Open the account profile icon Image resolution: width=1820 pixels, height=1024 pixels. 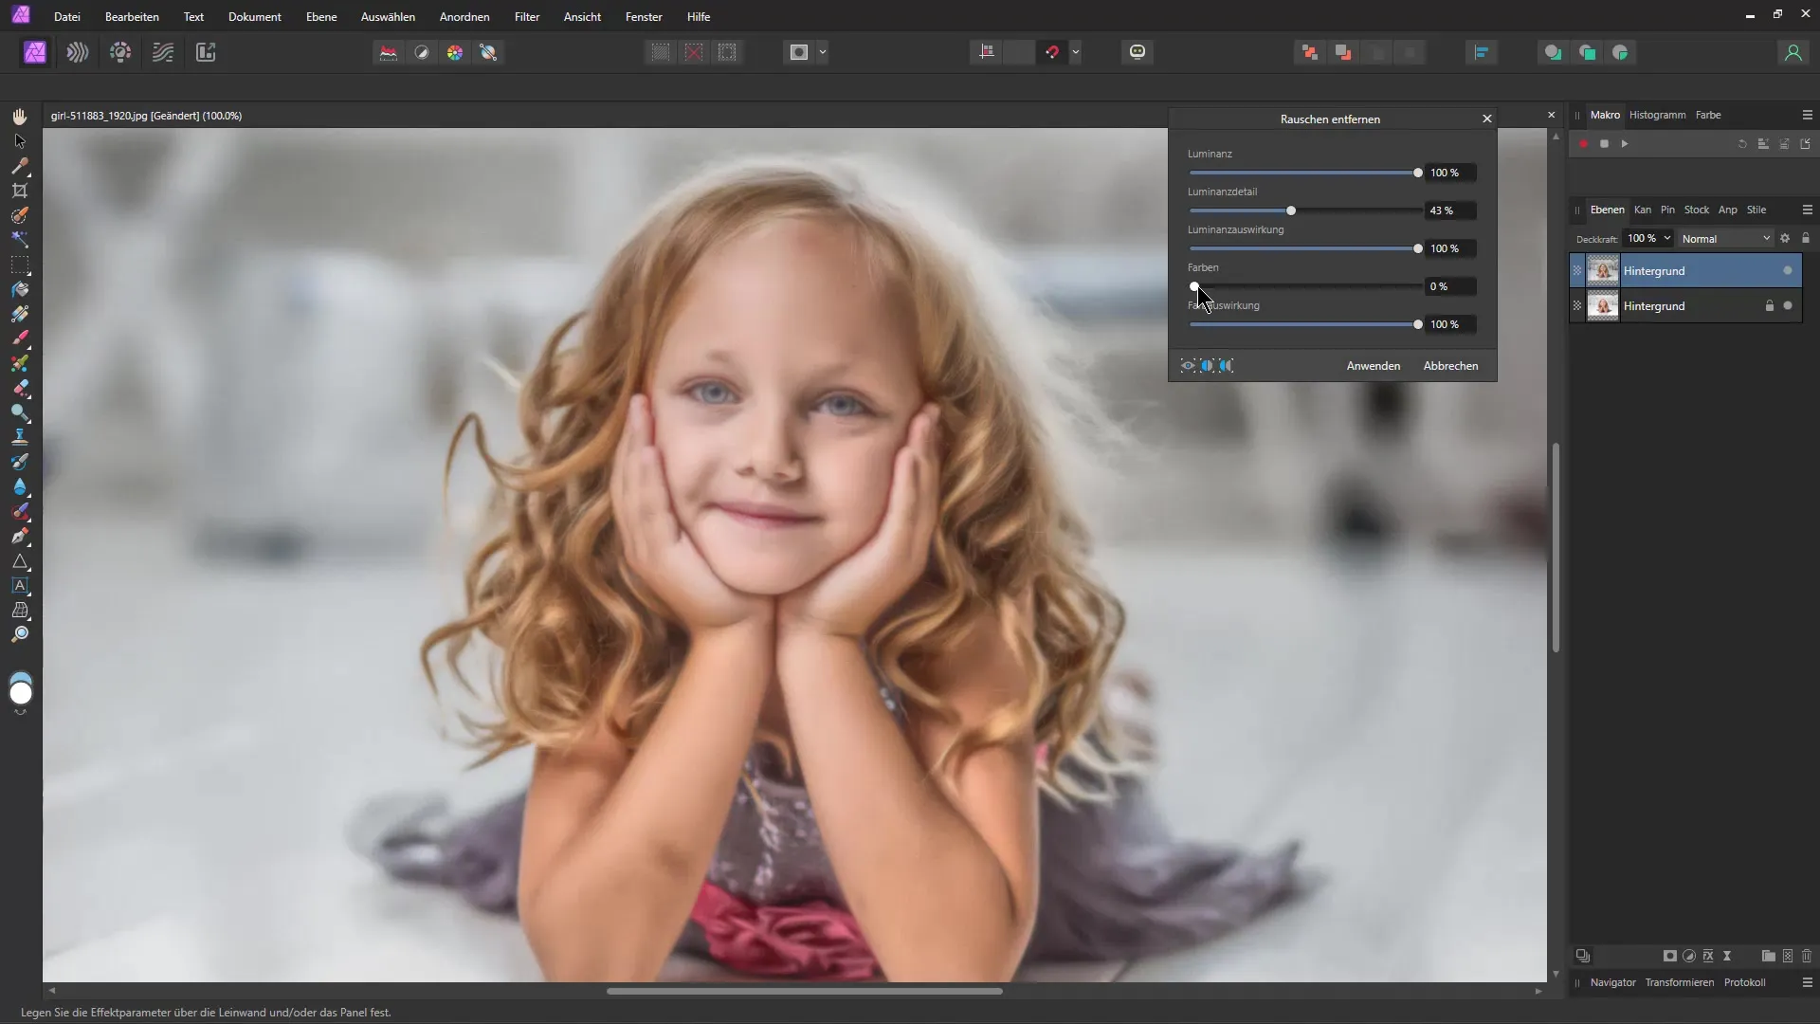tap(1793, 53)
